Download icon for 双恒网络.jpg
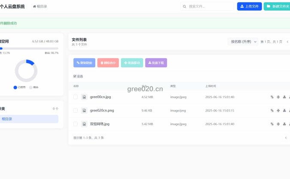This screenshot has width=290, height=179. (284, 124)
